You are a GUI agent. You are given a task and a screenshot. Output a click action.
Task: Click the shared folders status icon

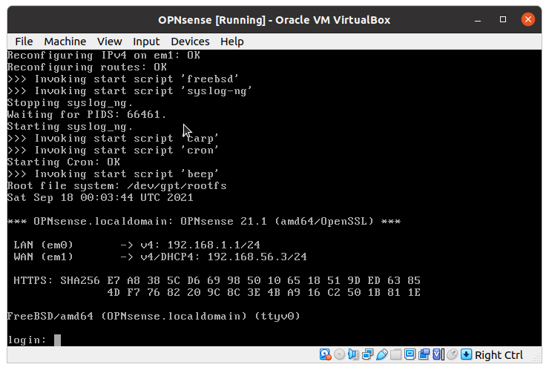coord(395,354)
